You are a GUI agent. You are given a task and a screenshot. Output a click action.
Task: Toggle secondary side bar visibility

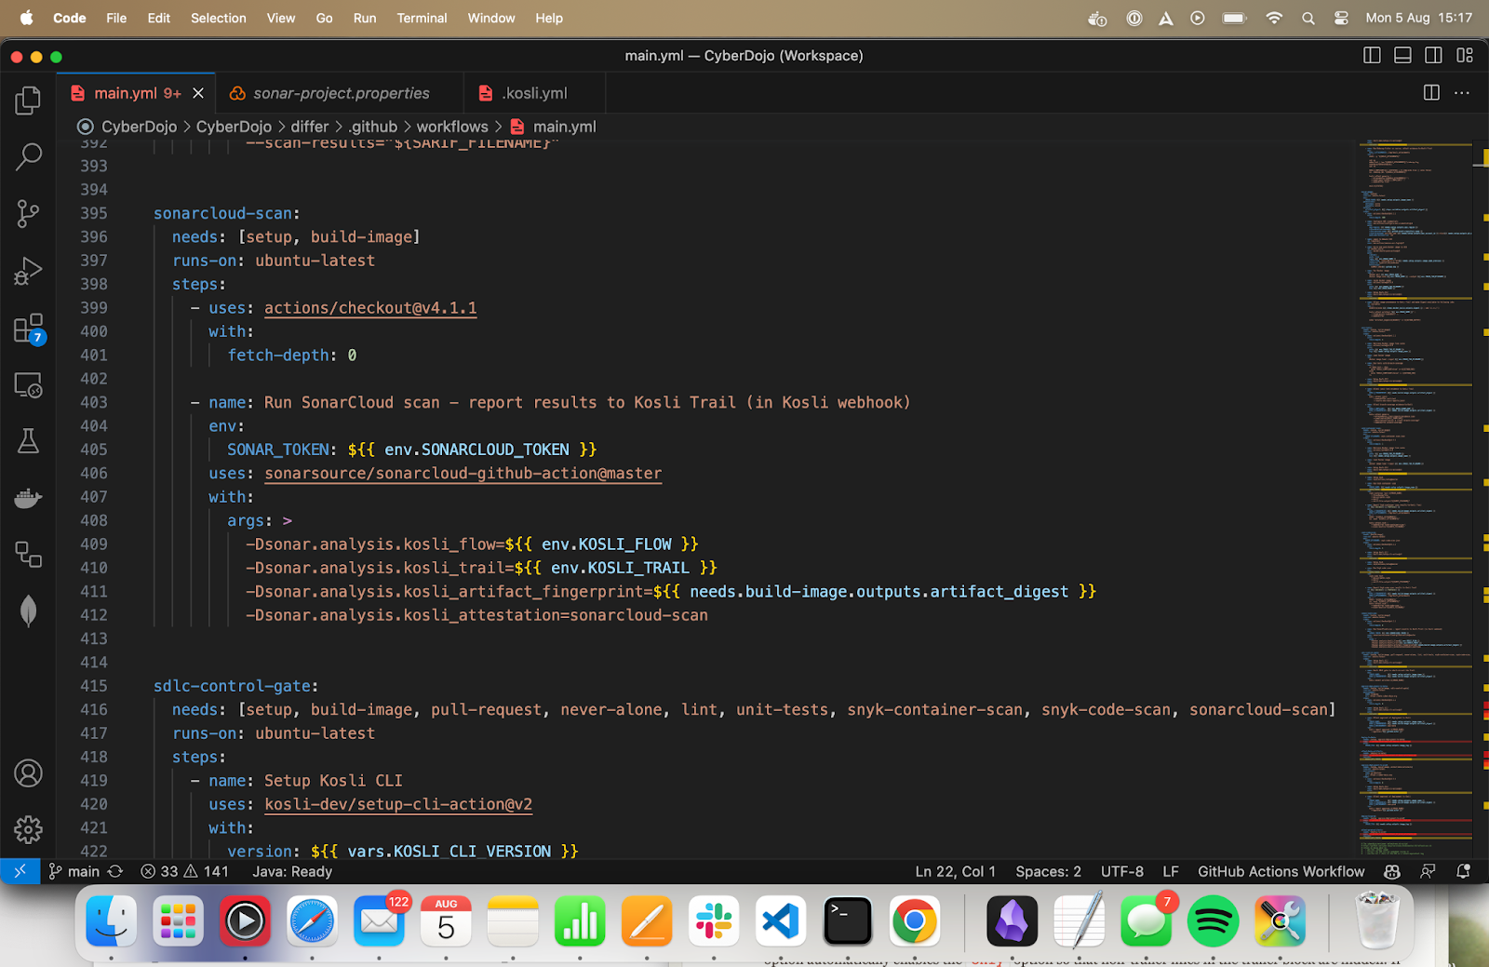[1433, 56]
